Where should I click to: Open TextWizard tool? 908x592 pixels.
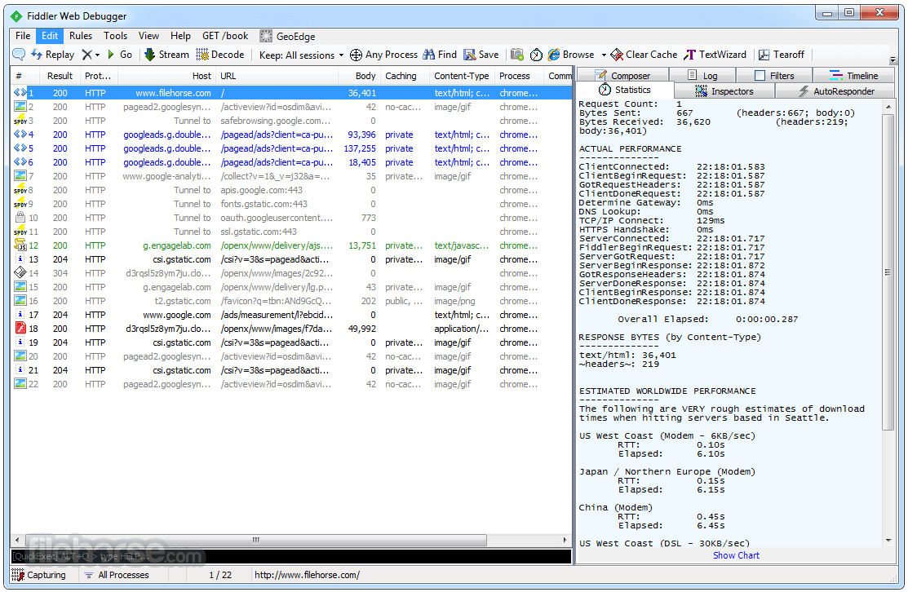tap(715, 55)
